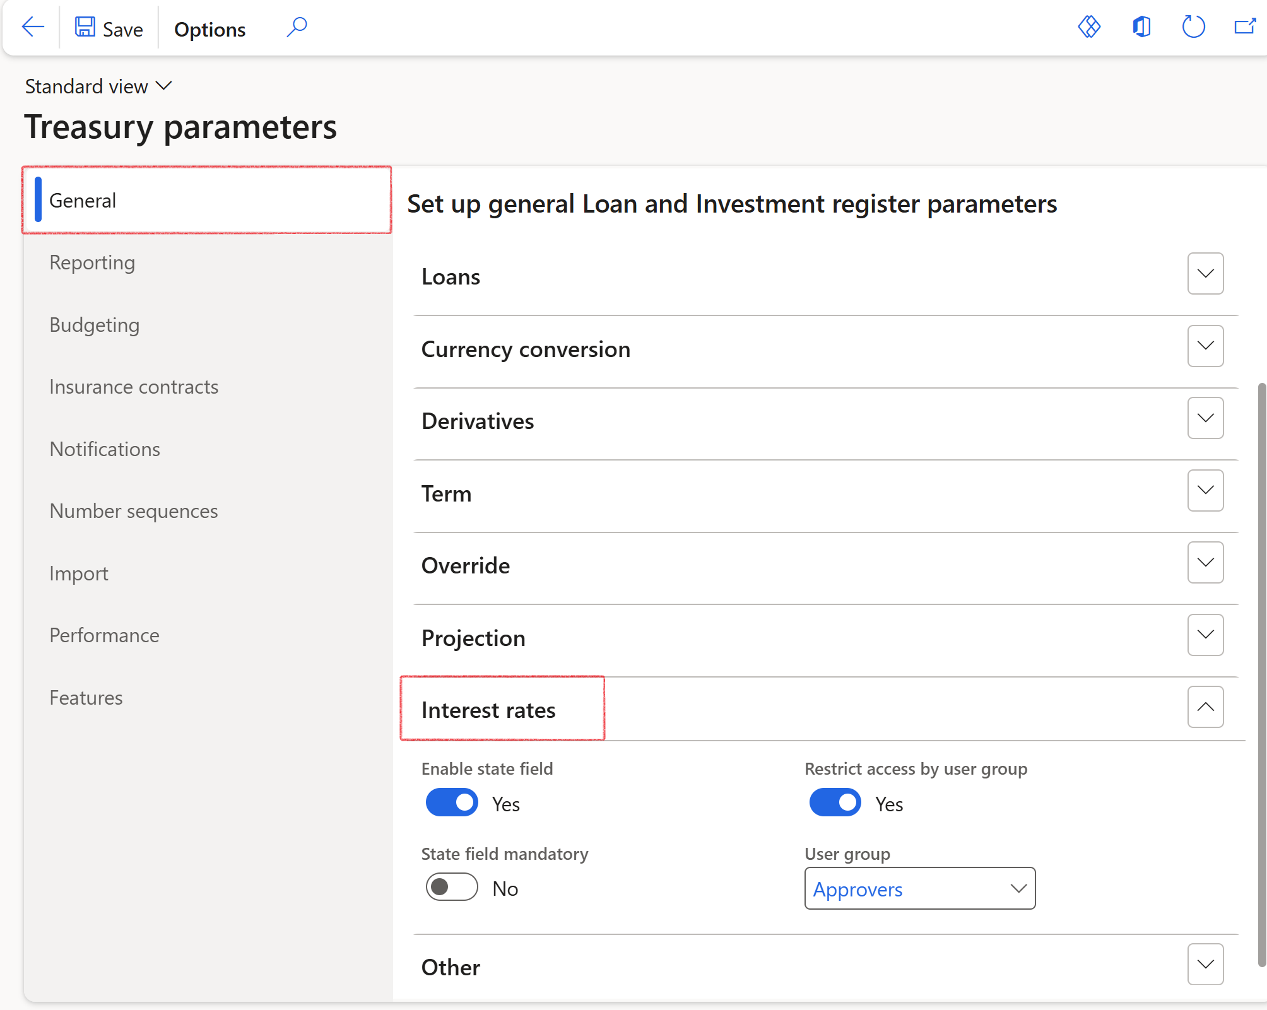1267x1010 pixels.
Task: Click the Save disk icon
Action: pyautogui.click(x=85, y=27)
